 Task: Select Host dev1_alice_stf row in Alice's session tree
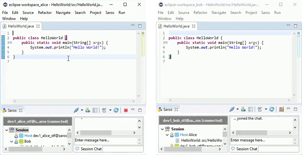pos(41,136)
